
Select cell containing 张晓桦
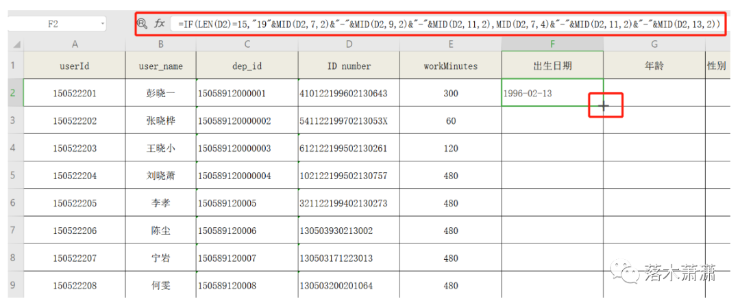point(160,120)
